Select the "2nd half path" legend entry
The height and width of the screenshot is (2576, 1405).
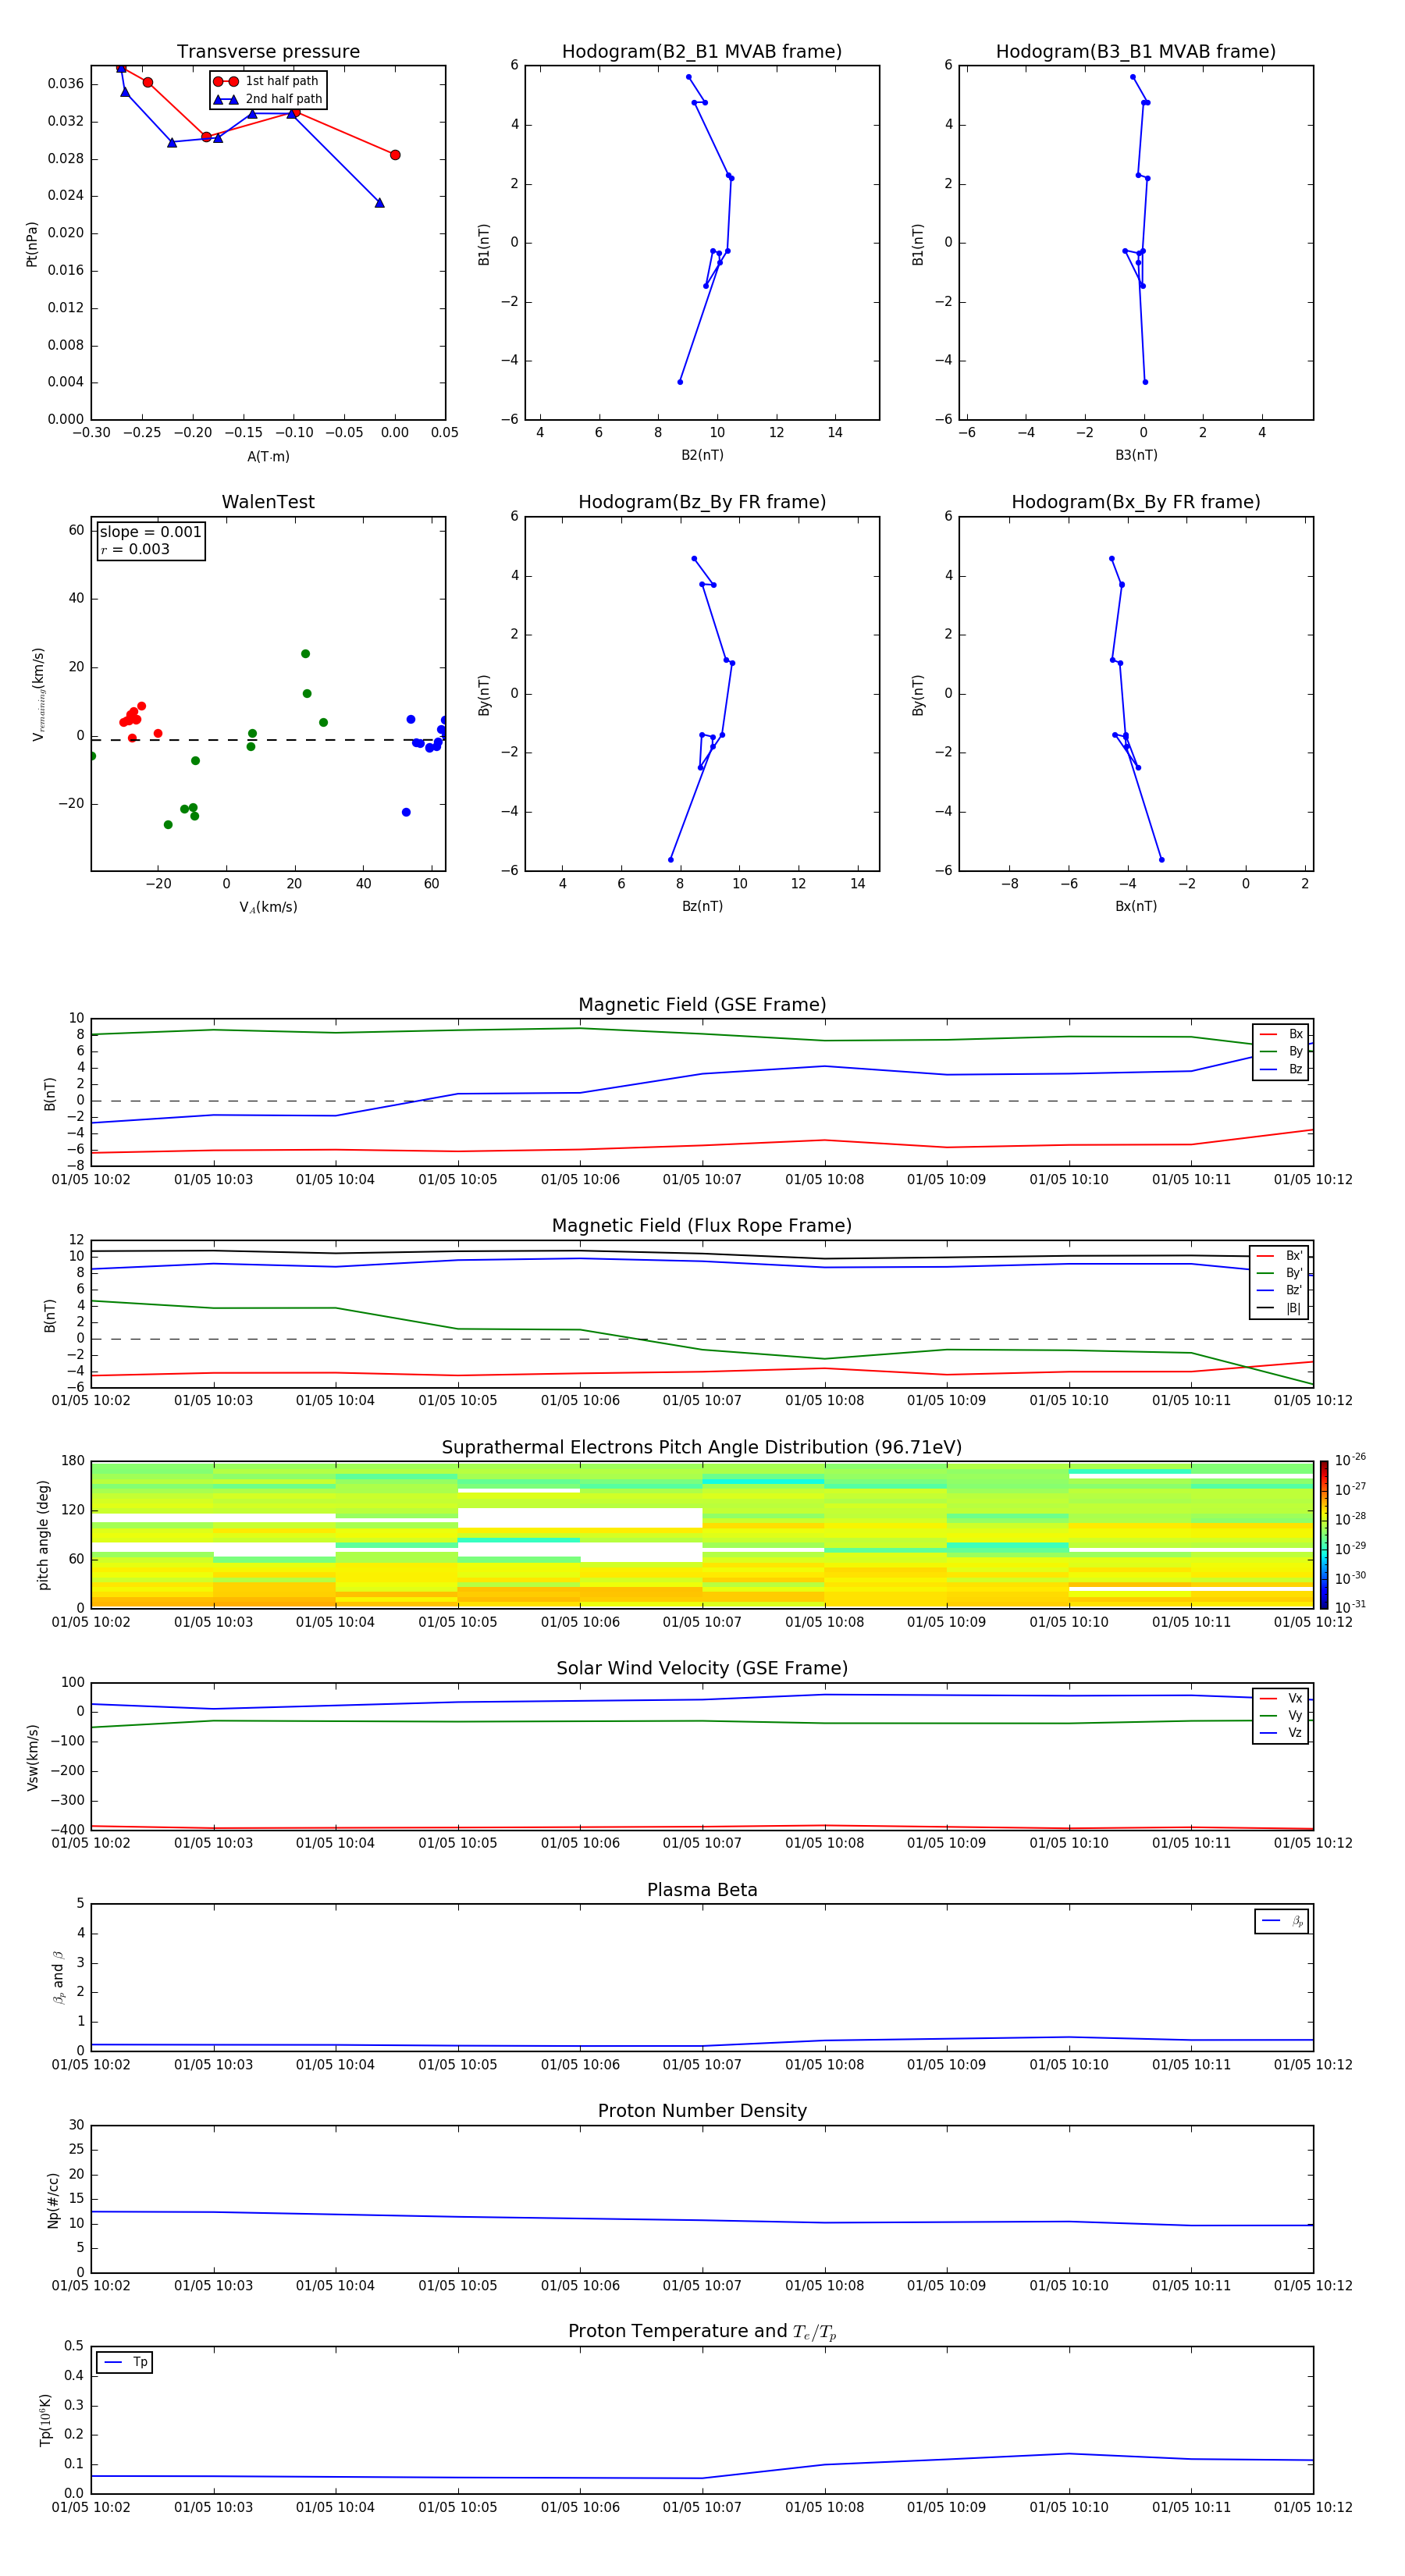[267, 99]
